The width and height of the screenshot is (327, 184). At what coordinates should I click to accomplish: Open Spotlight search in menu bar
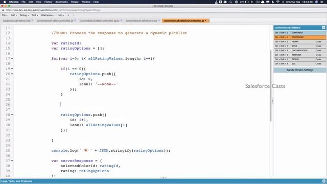point(230,2)
